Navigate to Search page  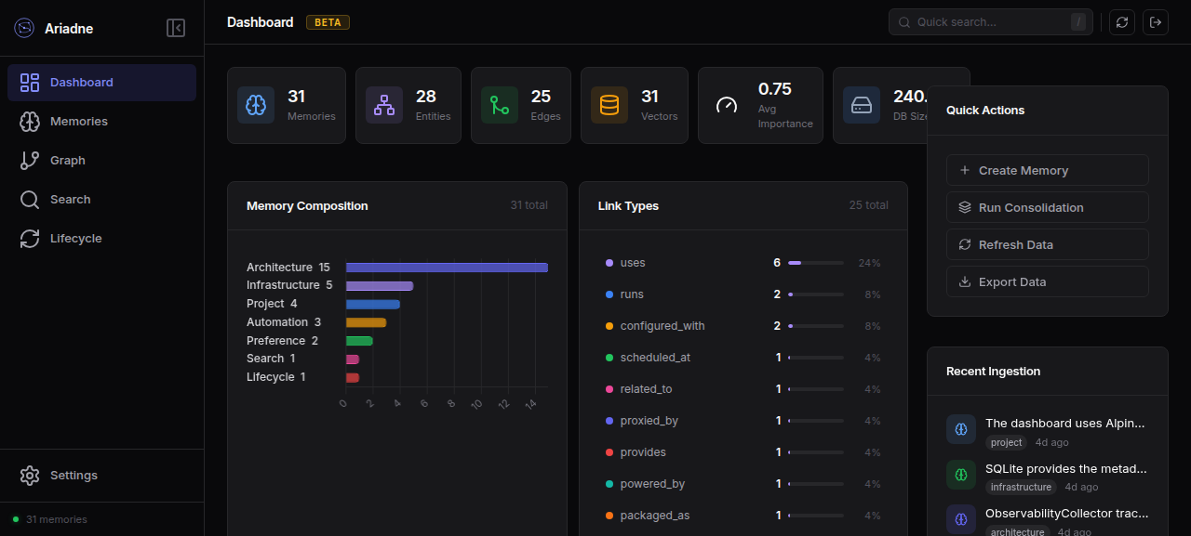click(101, 199)
